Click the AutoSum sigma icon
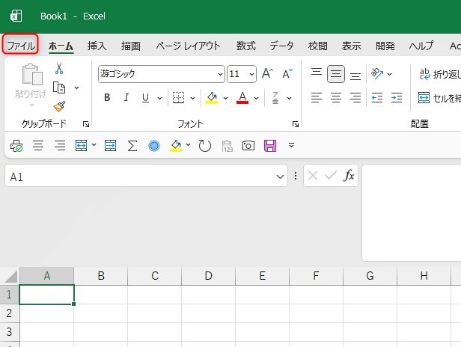461x347 pixels. (x=132, y=145)
